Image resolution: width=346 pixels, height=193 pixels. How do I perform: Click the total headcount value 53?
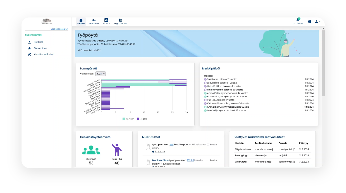click(x=91, y=163)
